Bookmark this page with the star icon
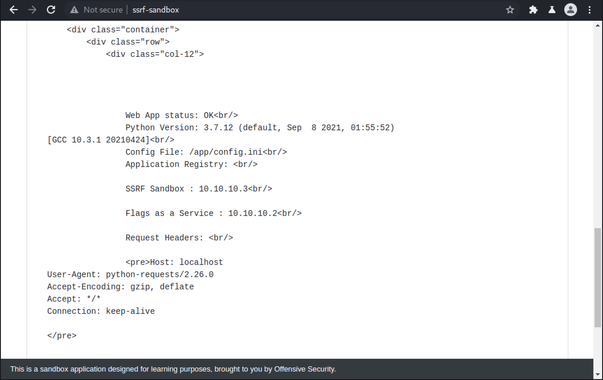Screen dimensions: 603x380 pos(510,10)
